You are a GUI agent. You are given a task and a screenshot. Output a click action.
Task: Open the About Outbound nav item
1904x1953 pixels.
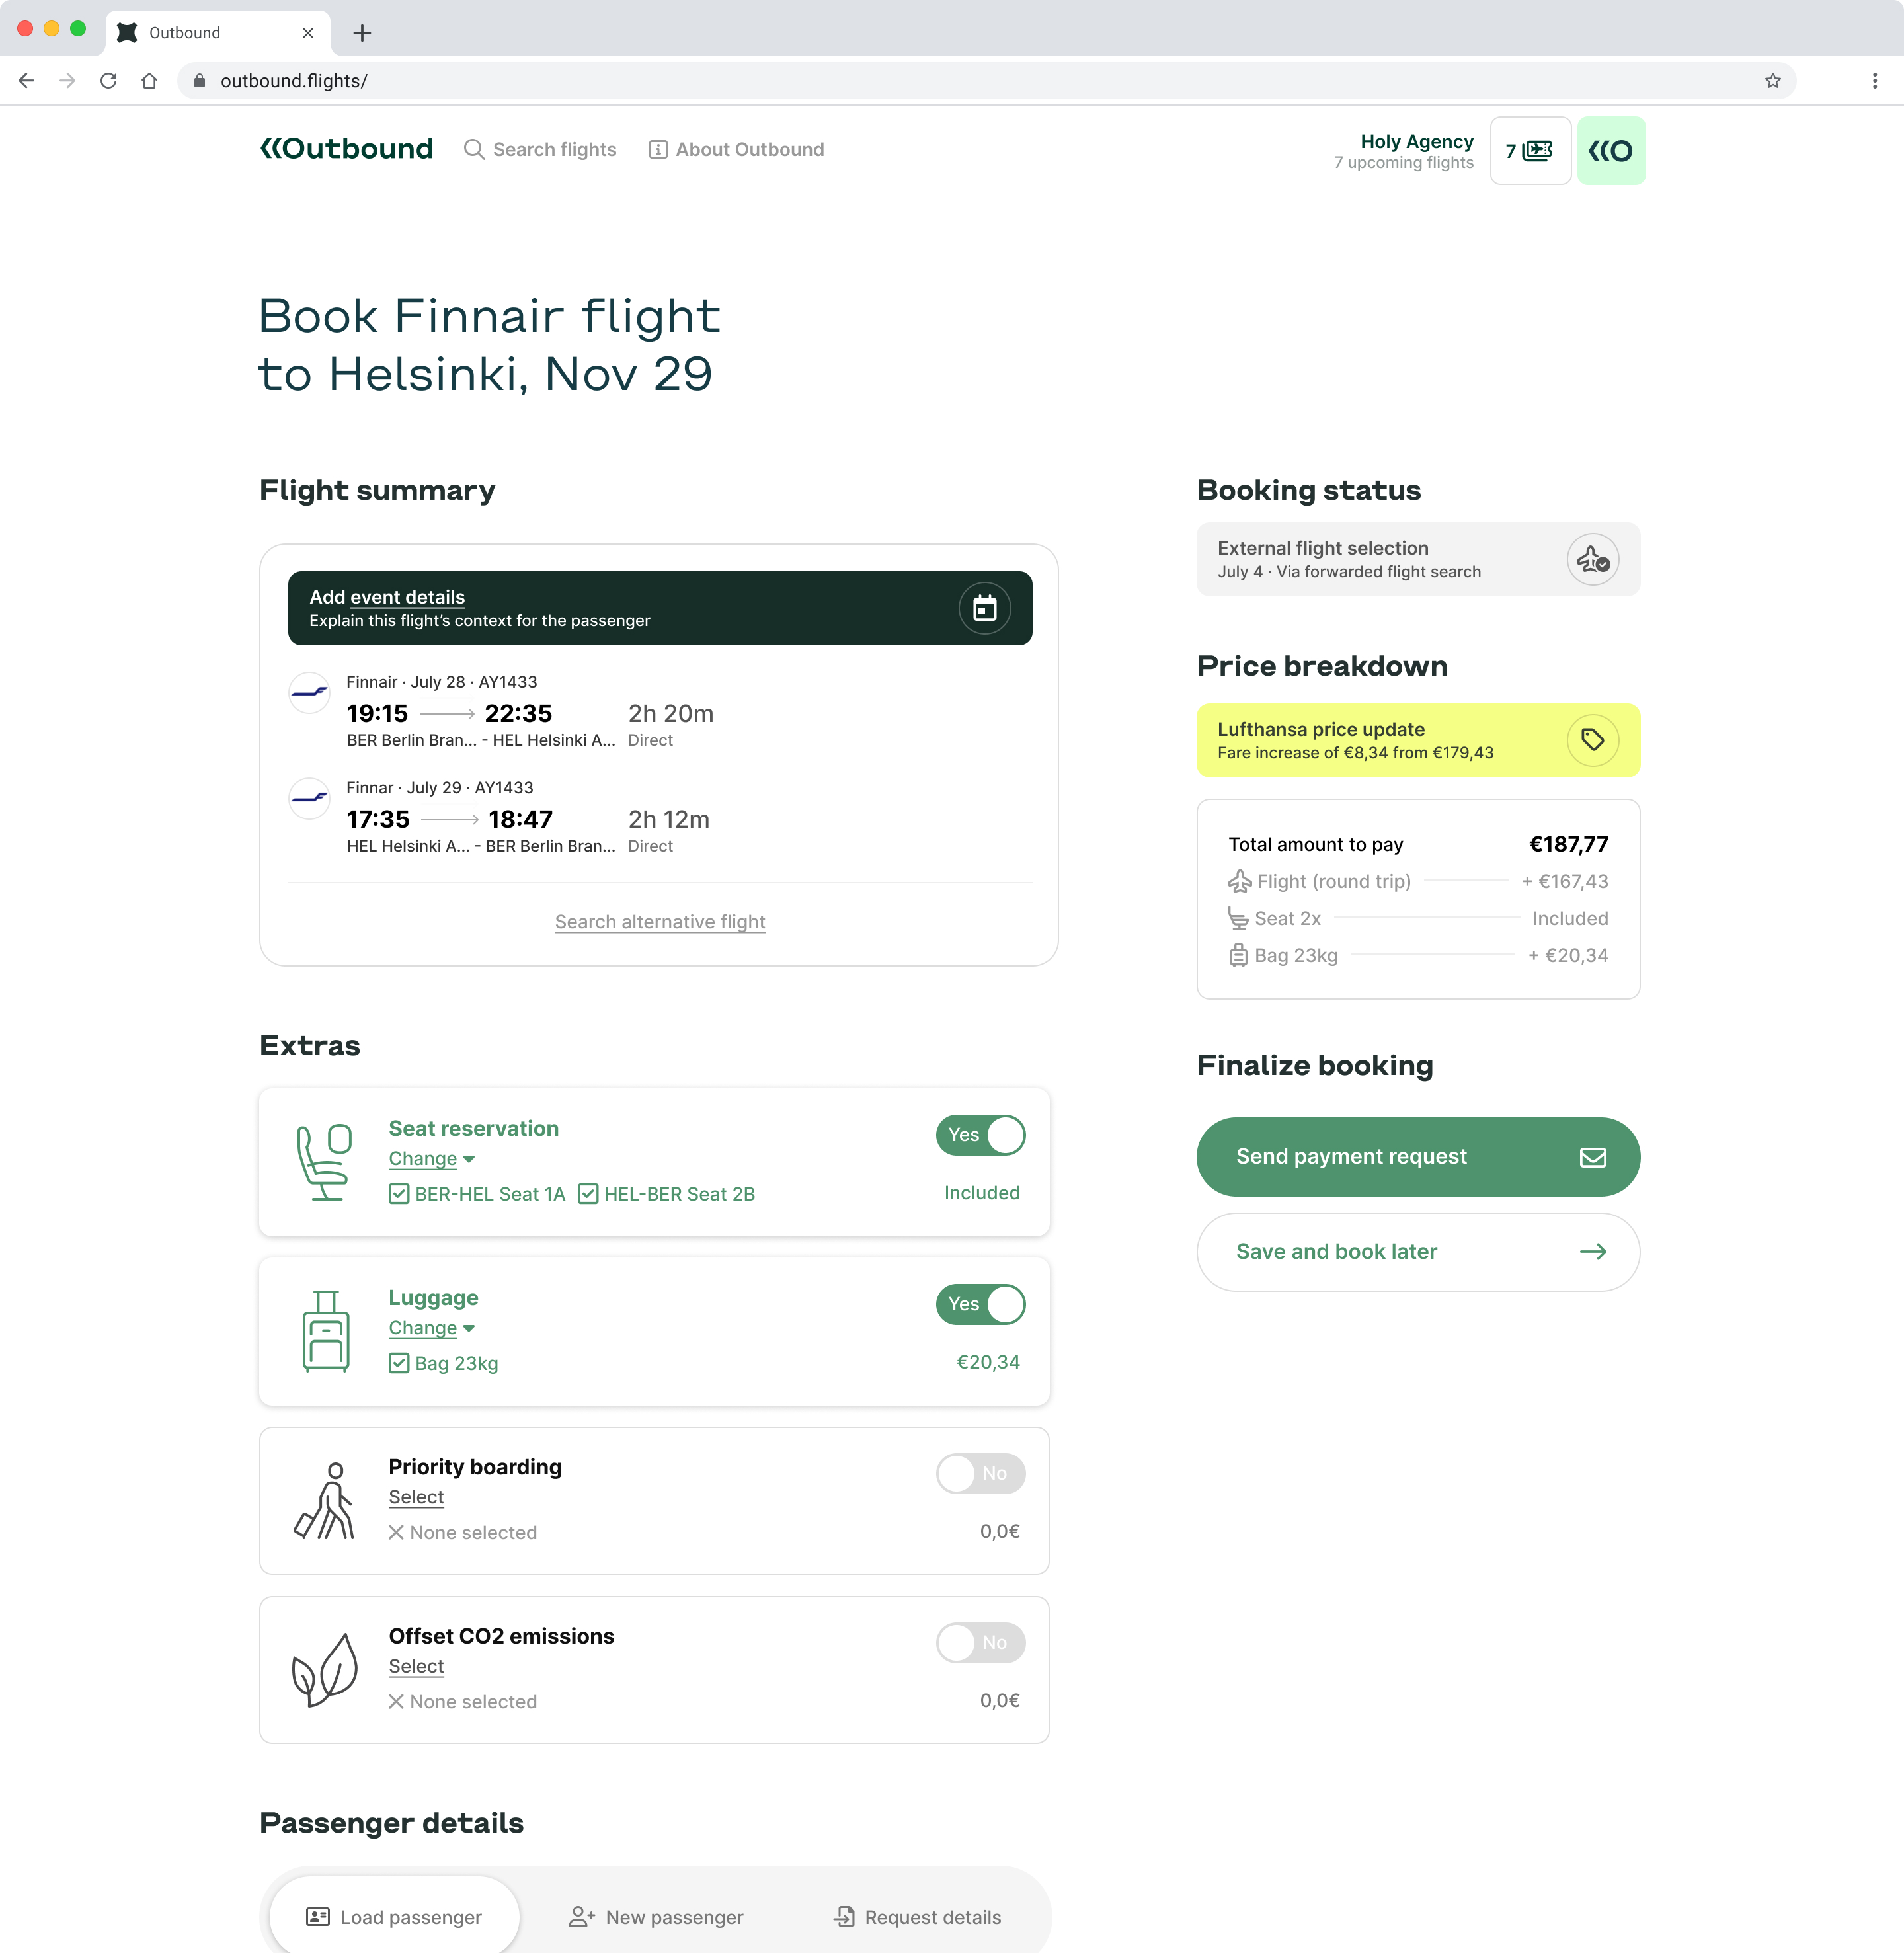(737, 149)
